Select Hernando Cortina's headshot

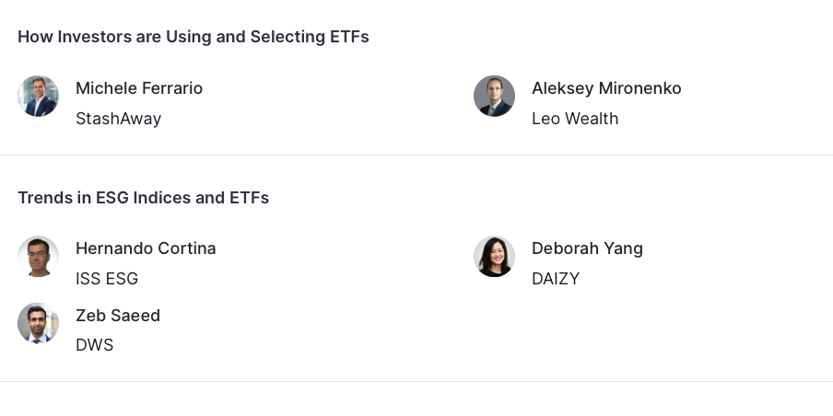pyautogui.click(x=38, y=256)
